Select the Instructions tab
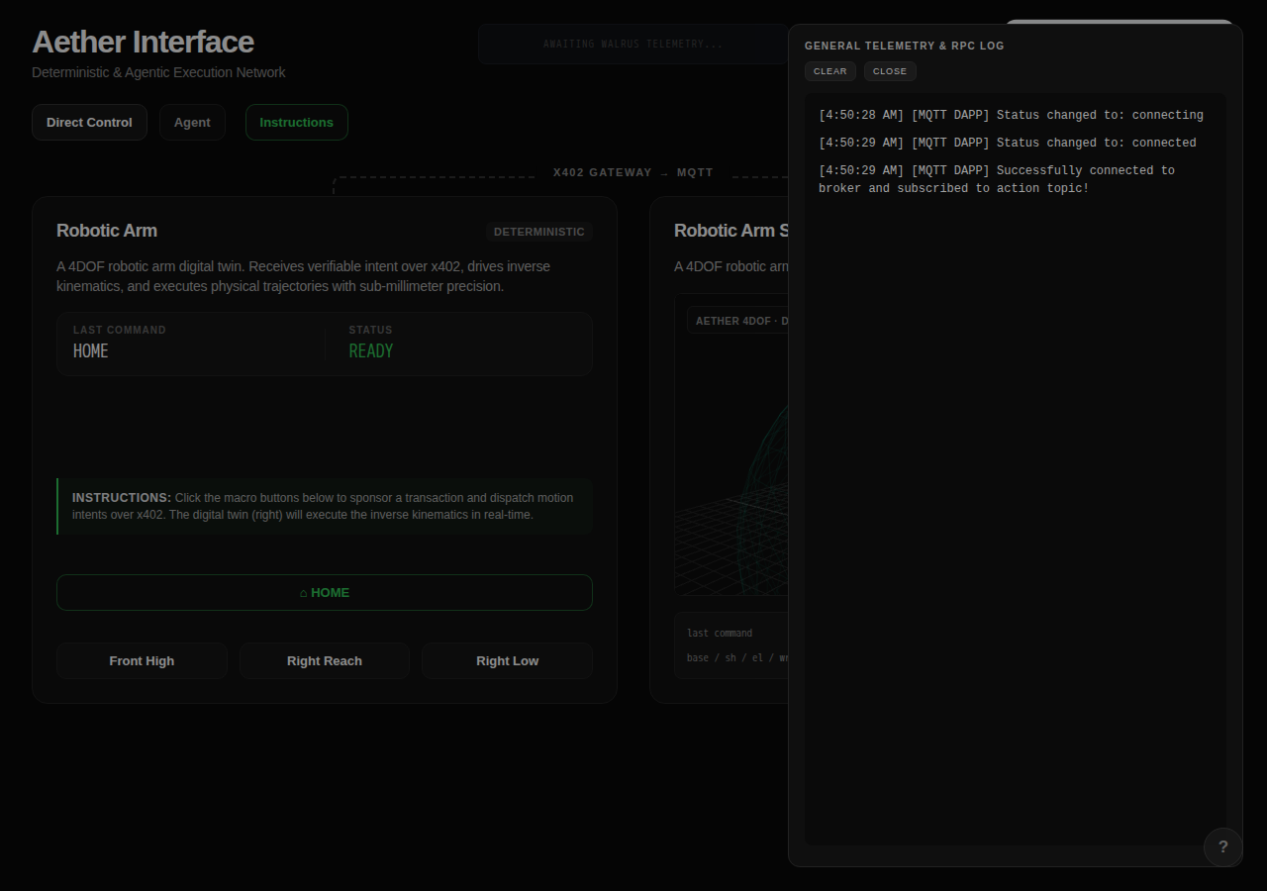The height and width of the screenshot is (891, 1267). tap(297, 123)
